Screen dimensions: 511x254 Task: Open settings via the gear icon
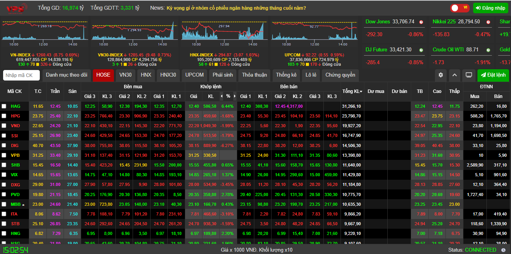click(x=441, y=75)
